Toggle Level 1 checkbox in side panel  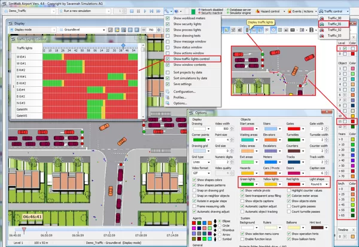point(345,48)
